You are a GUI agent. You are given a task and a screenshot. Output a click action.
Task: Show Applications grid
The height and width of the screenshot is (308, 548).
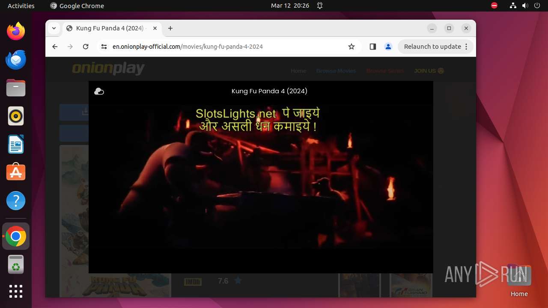coord(16,291)
